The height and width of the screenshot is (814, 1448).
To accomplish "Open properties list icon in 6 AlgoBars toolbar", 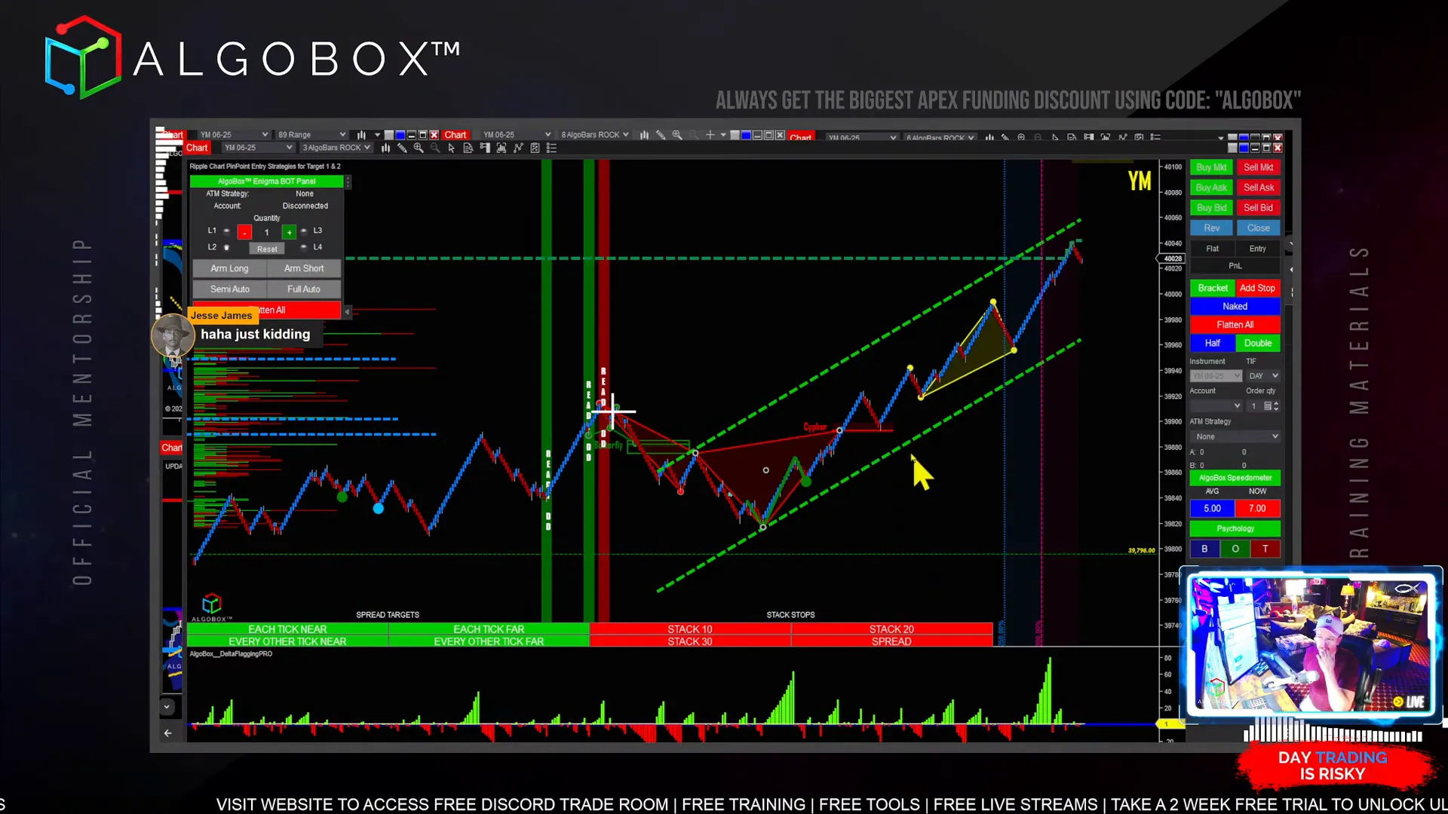I will 1155,137.
